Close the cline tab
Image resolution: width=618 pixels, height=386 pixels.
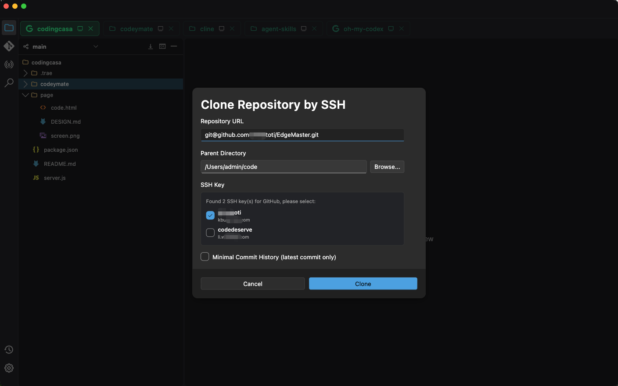pos(232,29)
